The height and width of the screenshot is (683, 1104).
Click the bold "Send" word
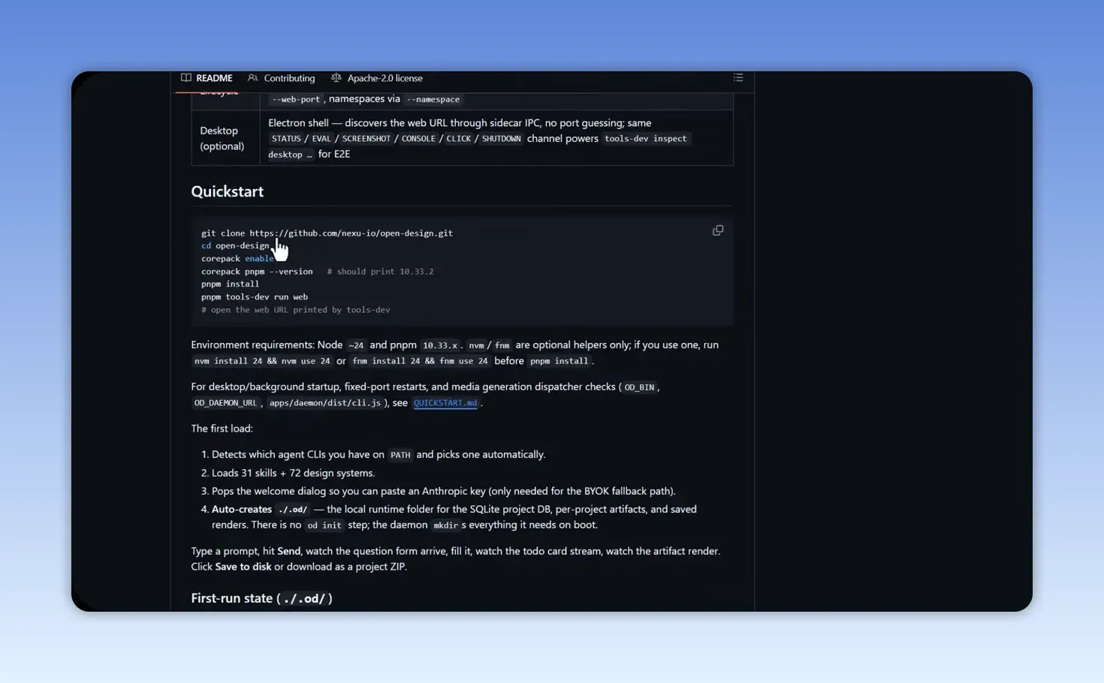pos(288,551)
